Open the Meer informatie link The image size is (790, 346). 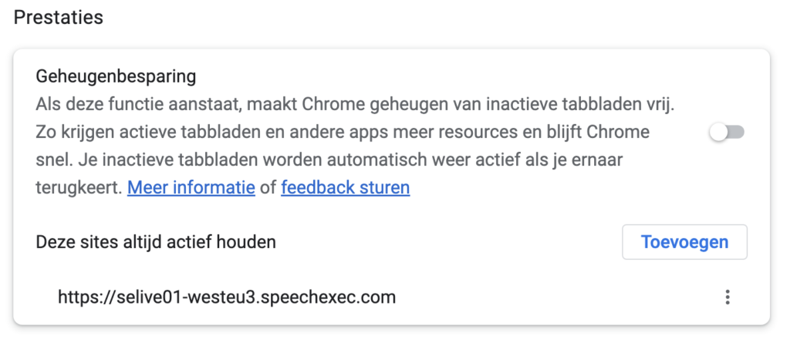coord(191,187)
